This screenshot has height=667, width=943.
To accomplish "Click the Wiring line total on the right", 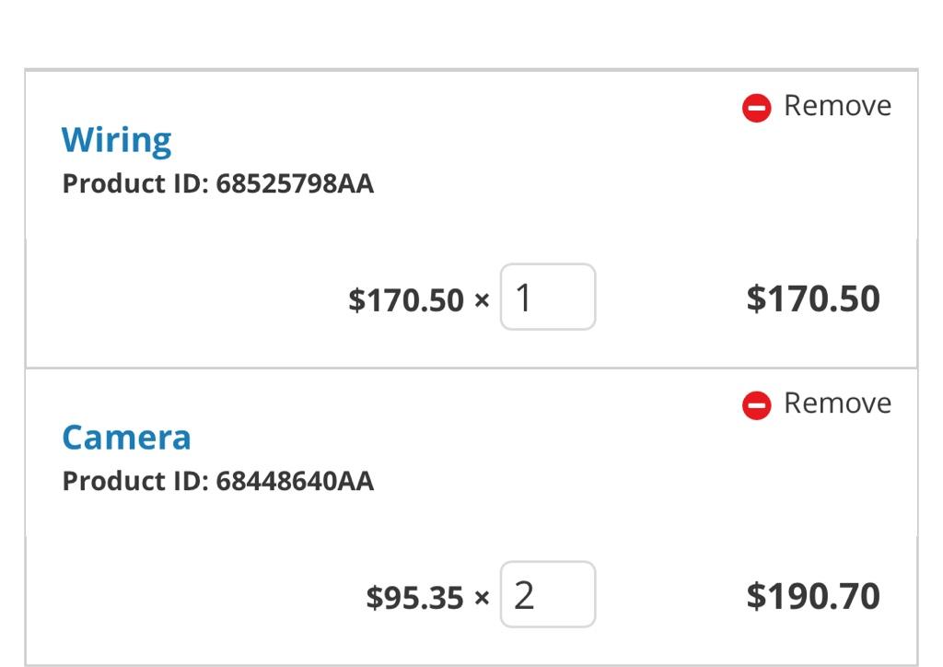I will point(813,298).
